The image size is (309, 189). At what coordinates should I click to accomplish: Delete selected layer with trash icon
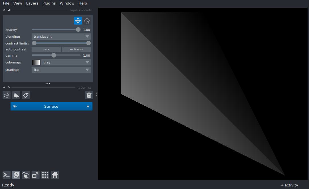click(x=89, y=95)
